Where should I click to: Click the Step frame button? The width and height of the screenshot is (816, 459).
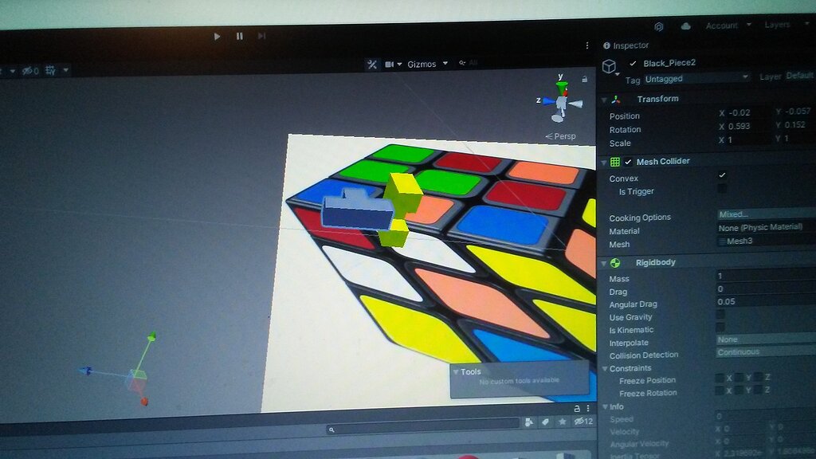coord(261,36)
